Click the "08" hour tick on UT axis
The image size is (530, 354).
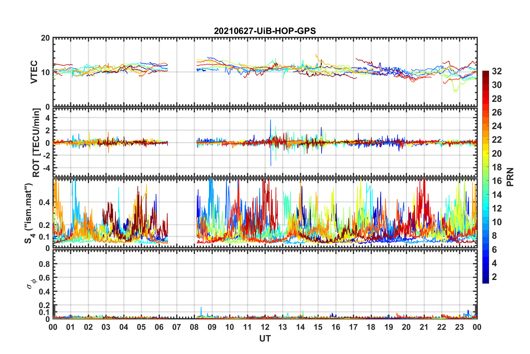194,327
